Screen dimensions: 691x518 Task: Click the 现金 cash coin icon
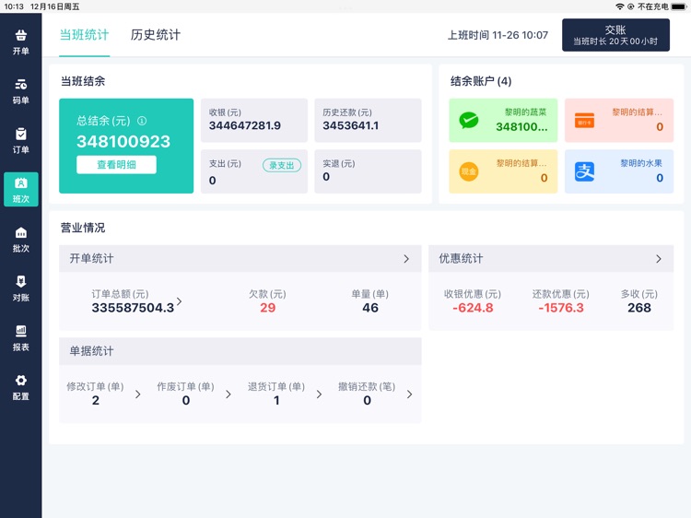tap(468, 171)
